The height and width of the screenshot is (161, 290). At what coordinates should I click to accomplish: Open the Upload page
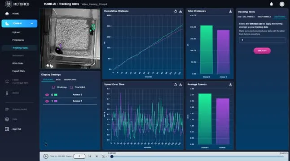(x=16, y=32)
